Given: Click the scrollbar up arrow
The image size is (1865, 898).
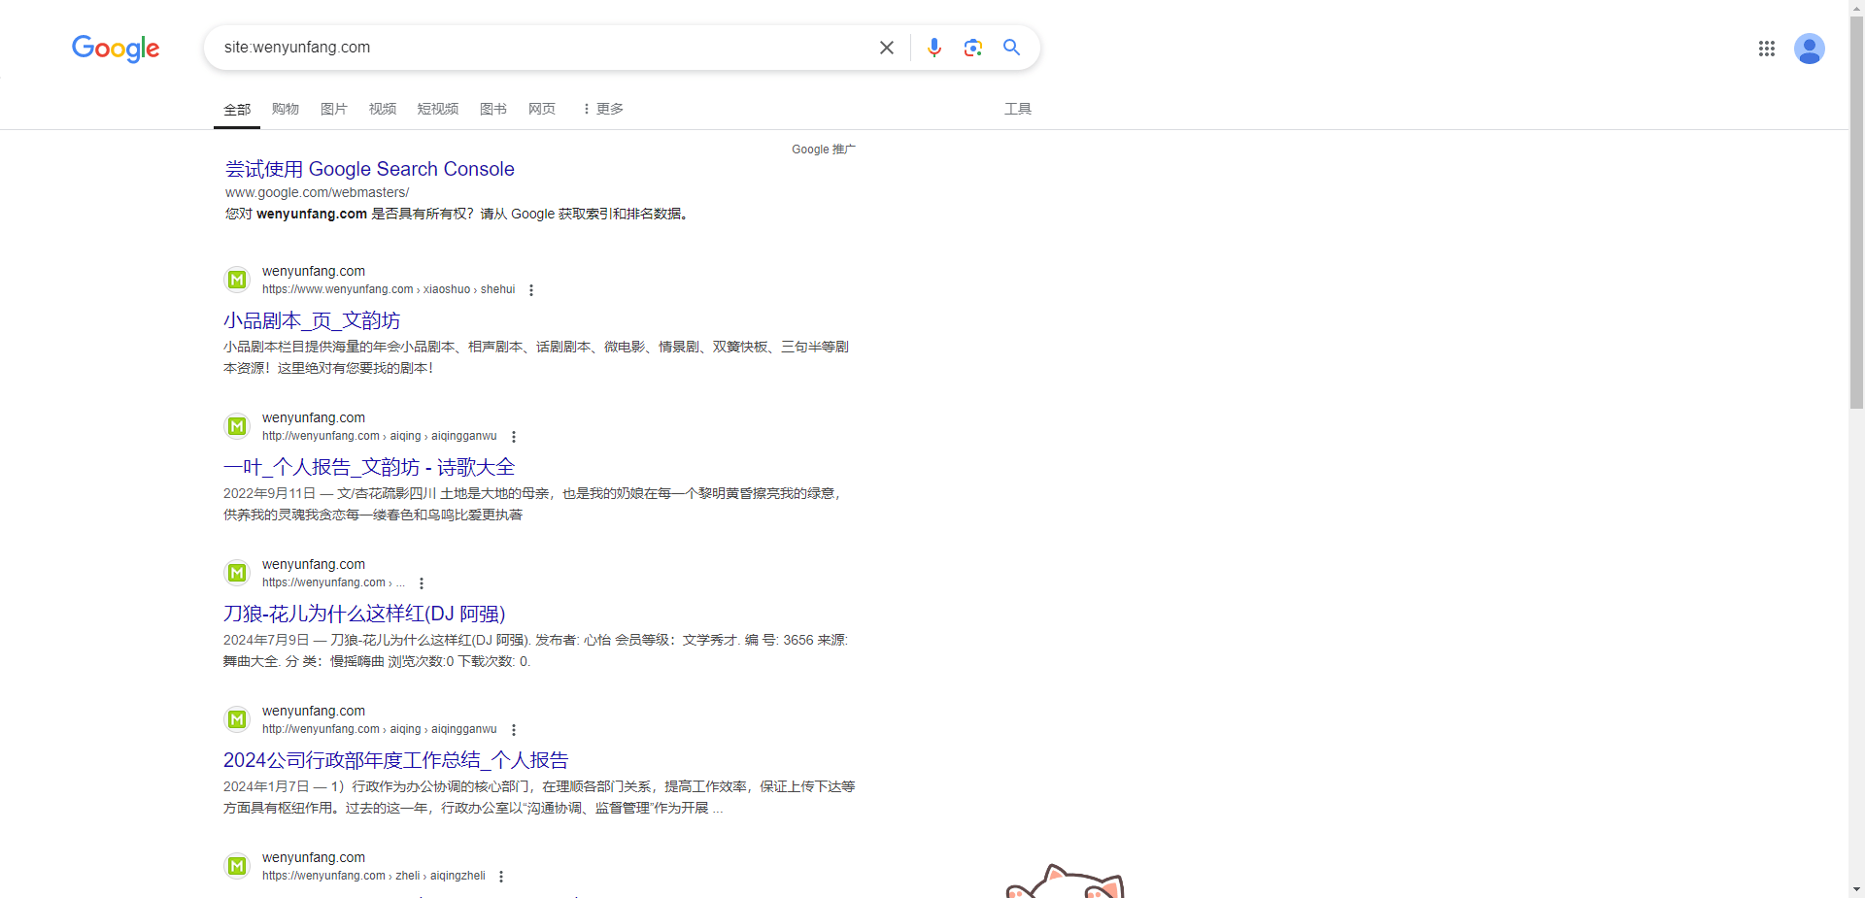Looking at the screenshot, I should coord(1856,7).
